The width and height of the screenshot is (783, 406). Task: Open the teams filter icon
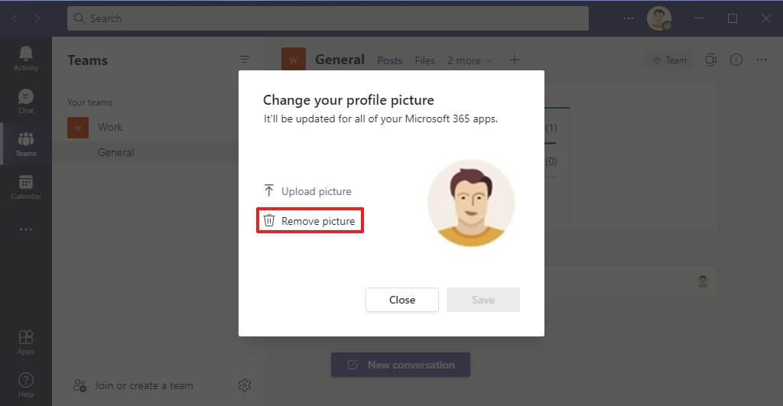(244, 60)
